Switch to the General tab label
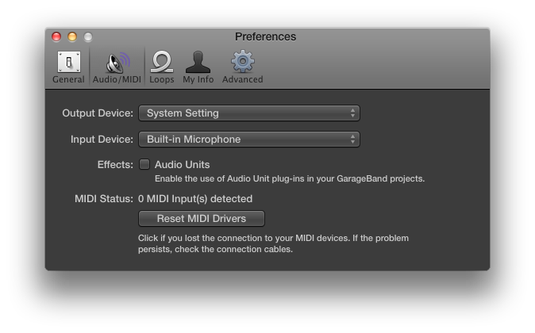The height and width of the screenshot is (333, 535). [68, 79]
